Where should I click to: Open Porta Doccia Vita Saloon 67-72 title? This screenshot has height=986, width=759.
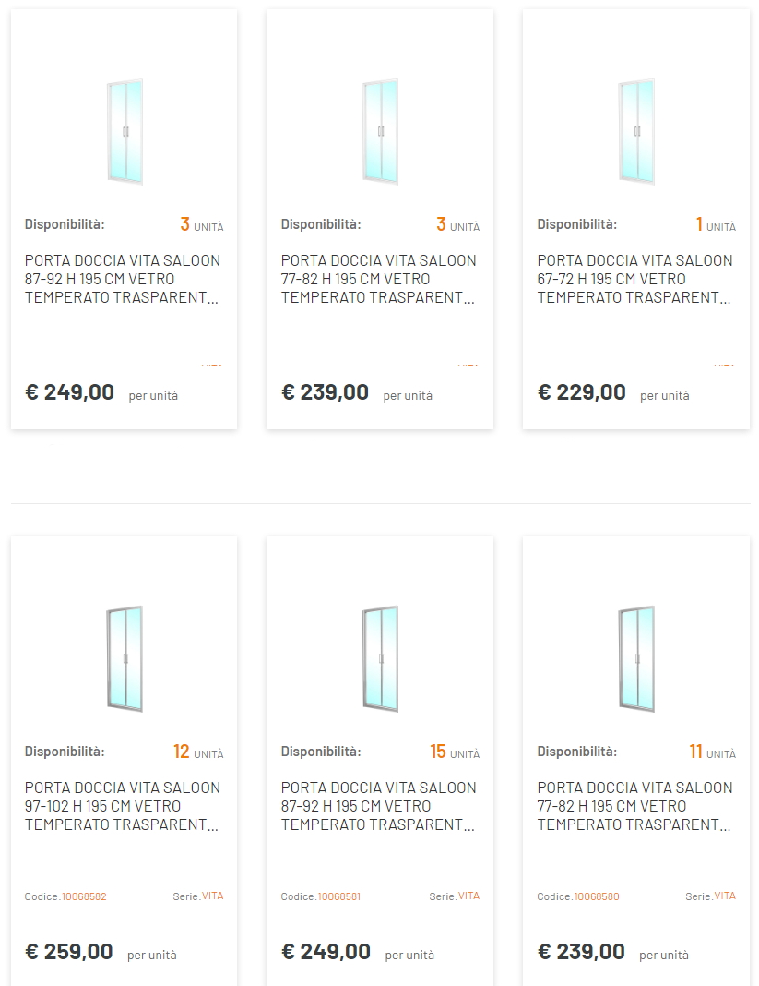tap(634, 279)
